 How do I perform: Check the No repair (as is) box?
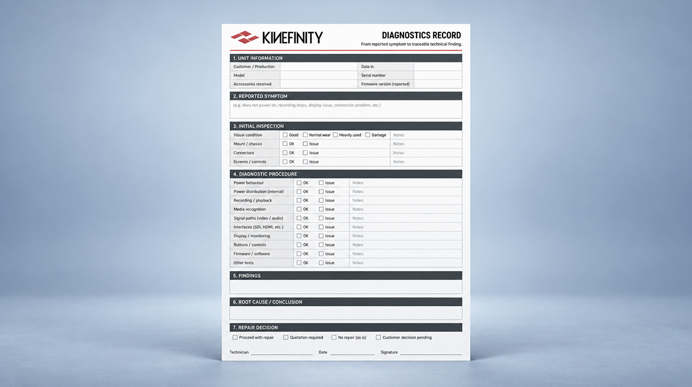point(334,338)
